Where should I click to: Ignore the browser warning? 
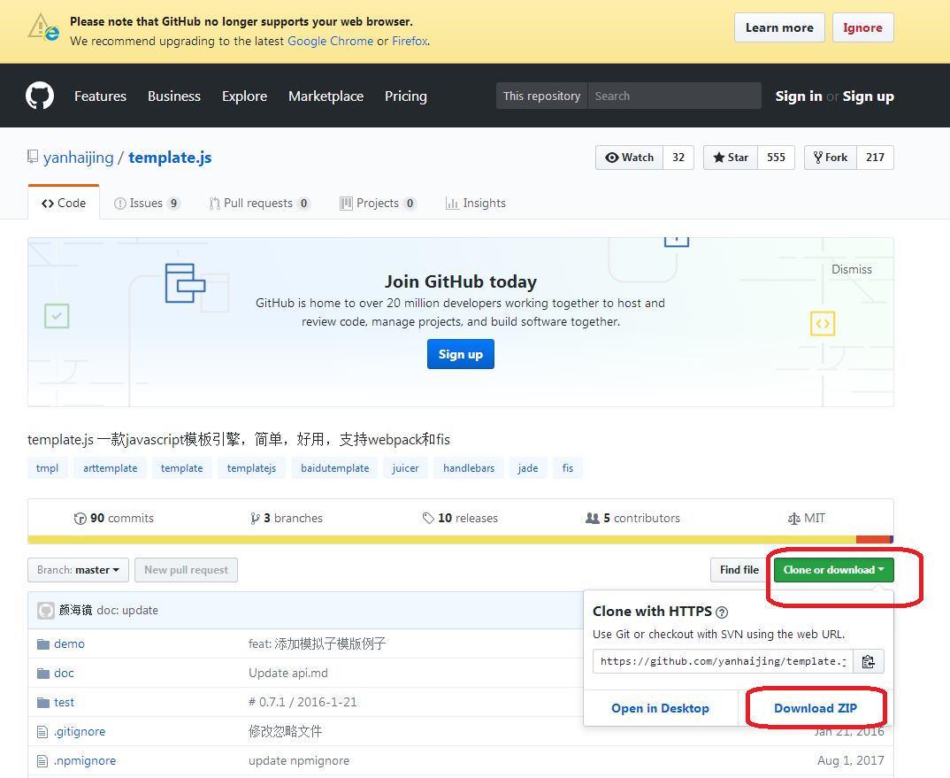[x=862, y=28]
